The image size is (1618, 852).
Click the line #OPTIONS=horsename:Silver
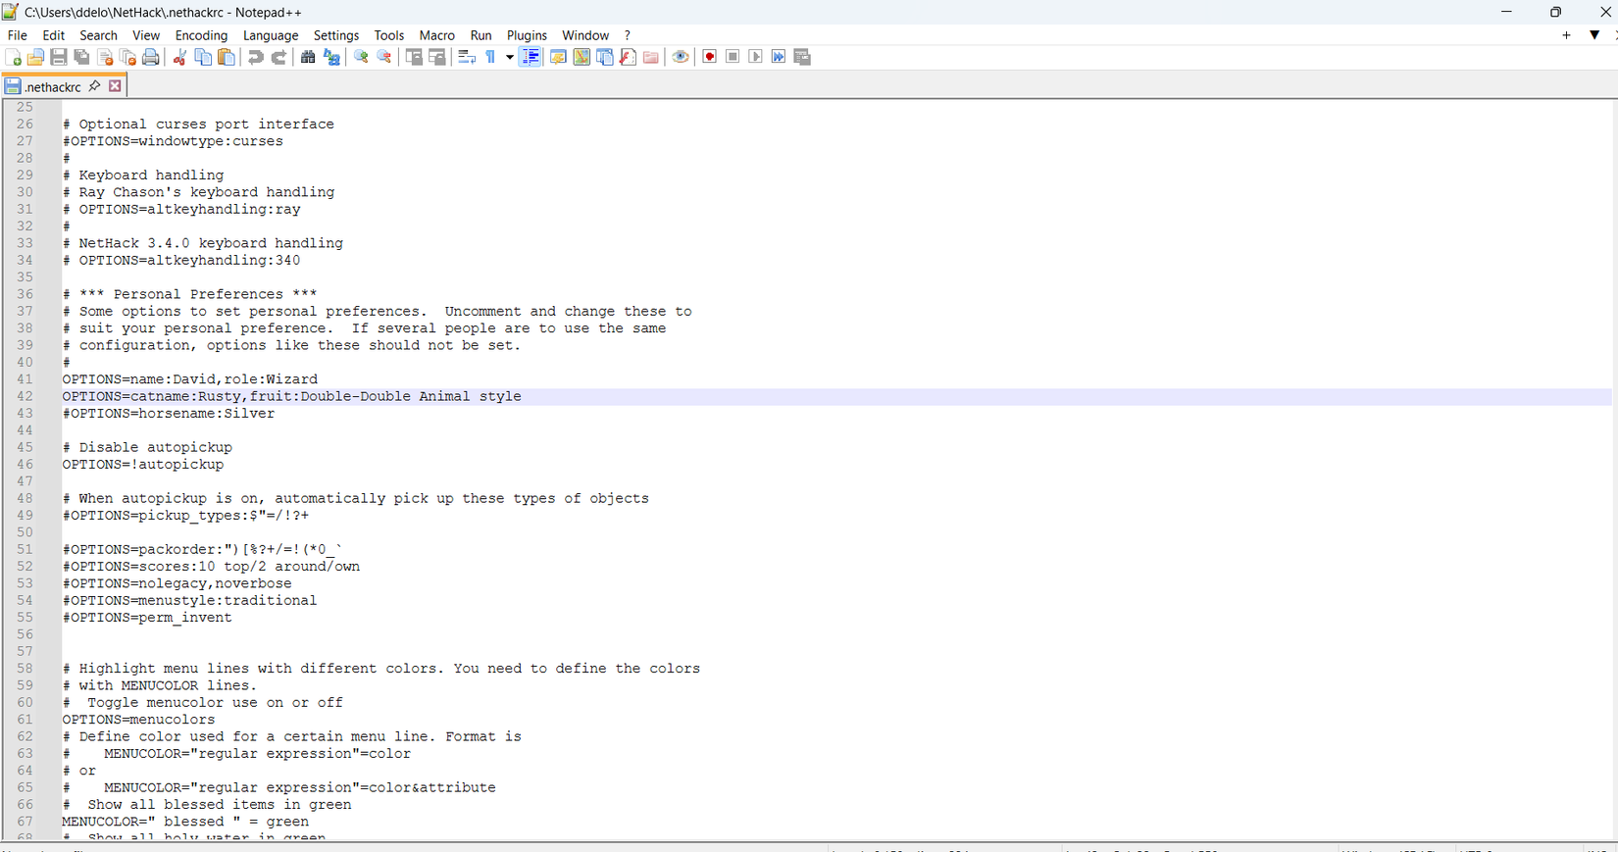[169, 414]
